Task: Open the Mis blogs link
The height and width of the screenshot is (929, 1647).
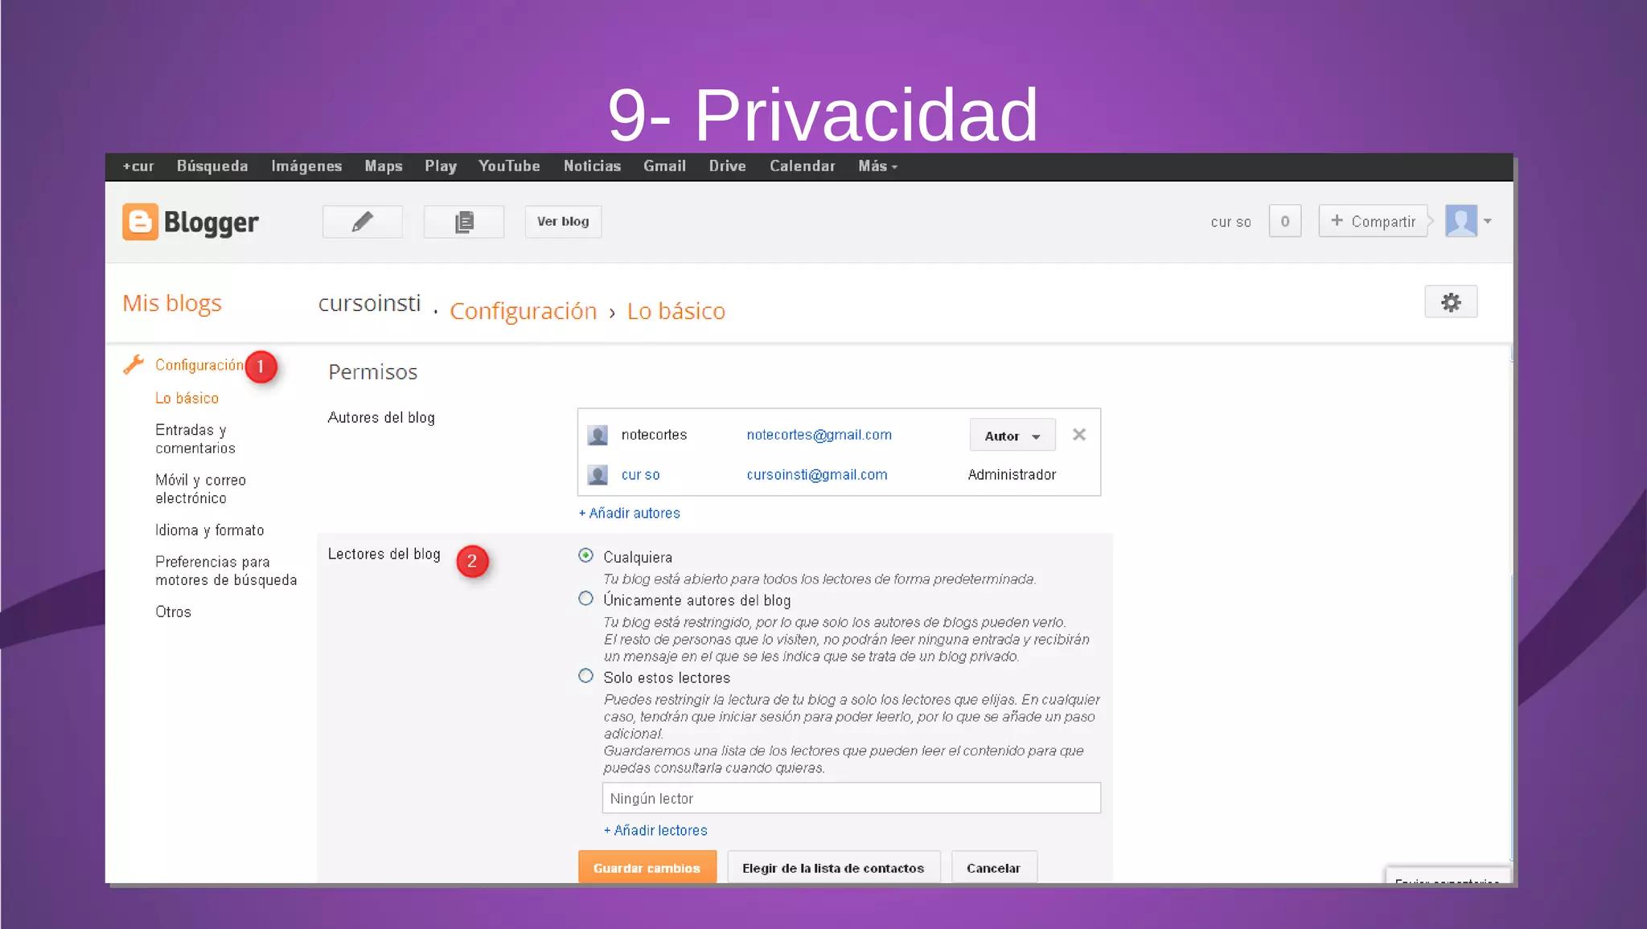Action: (x=172, y=304)
